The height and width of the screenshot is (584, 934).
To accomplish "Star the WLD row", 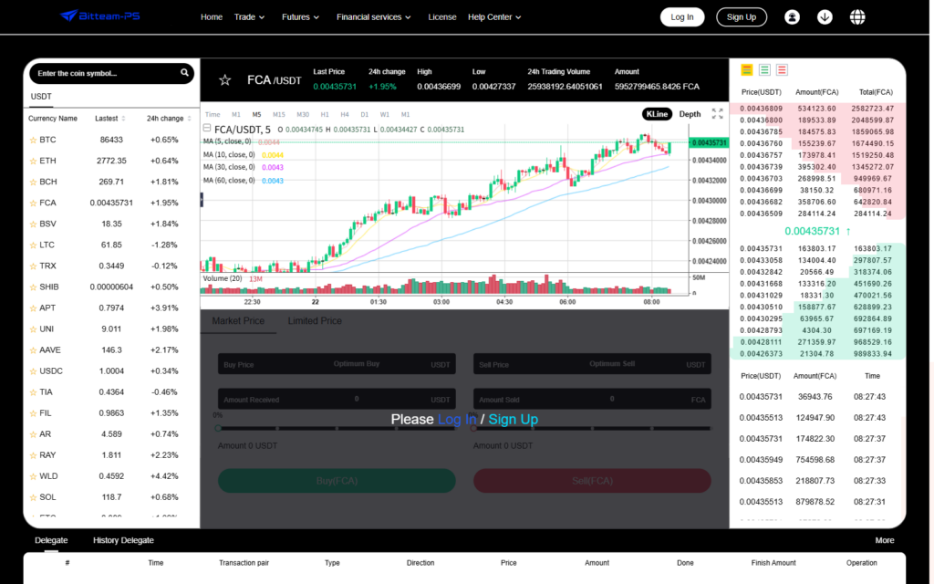I will coord(33,476).
